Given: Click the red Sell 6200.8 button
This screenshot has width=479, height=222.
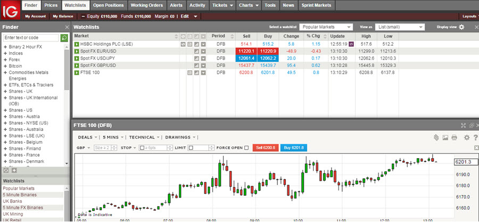Looking at the screenshot, I should click(266, 148).
